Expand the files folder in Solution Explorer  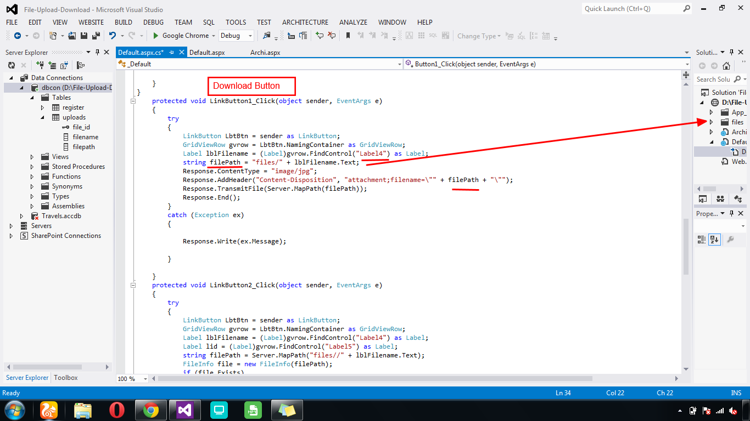(x=712, y=122)
